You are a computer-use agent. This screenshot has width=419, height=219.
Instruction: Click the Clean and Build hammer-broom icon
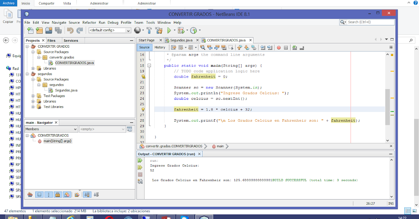(159, 30)
